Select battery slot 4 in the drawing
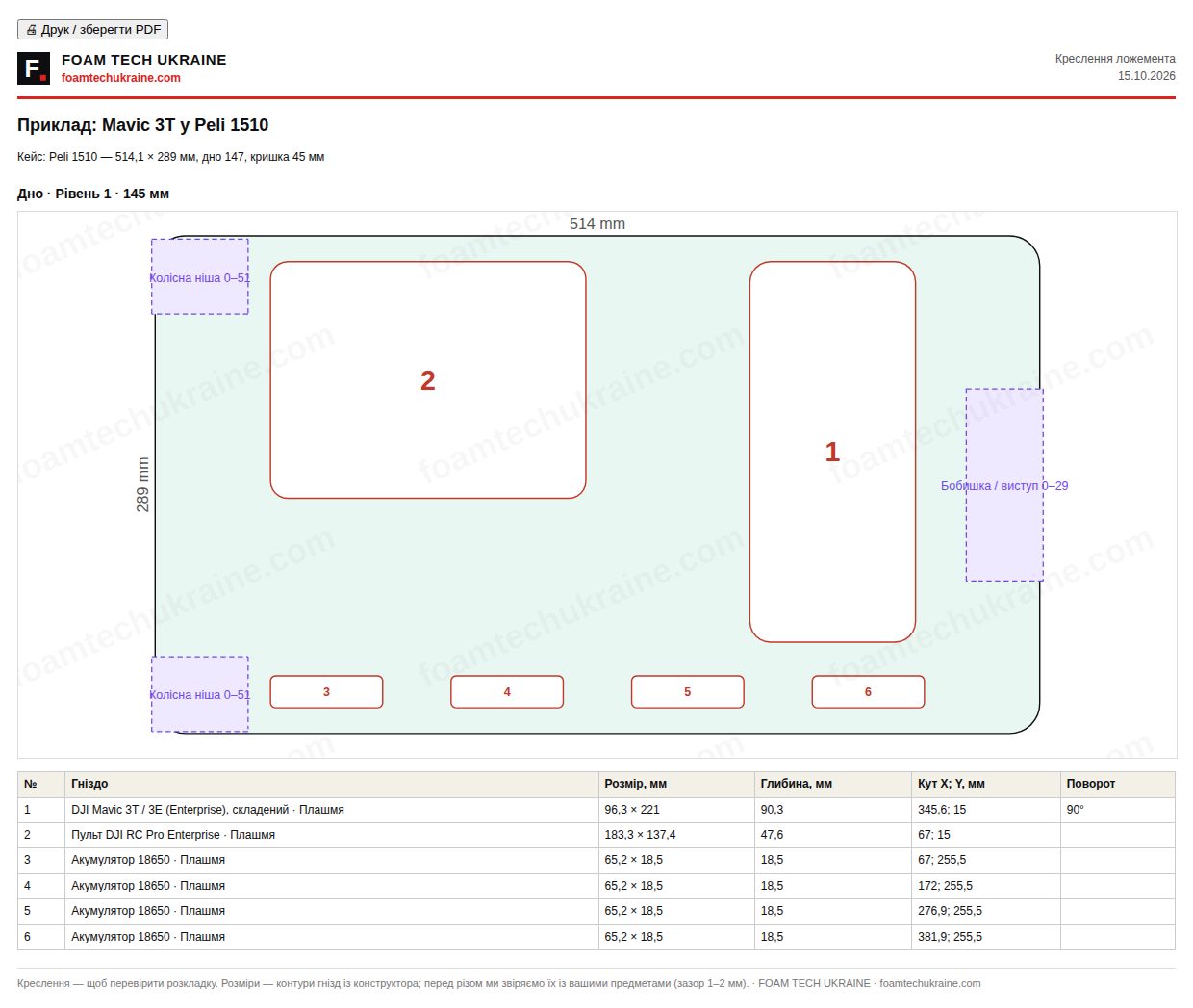The width and height of the screenshot is (1193, 1008). point(507,692)
